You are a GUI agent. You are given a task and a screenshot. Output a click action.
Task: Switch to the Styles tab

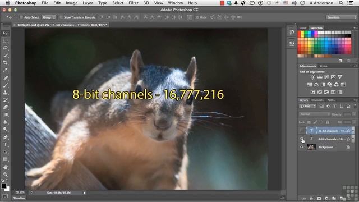click(x=323, y=66)
